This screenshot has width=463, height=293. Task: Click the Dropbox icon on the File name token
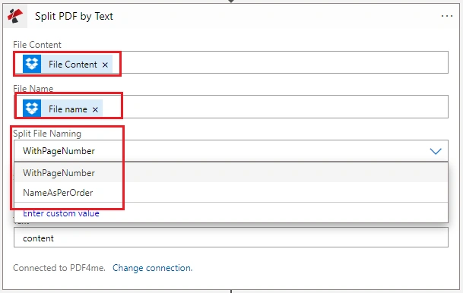point(32,109)
